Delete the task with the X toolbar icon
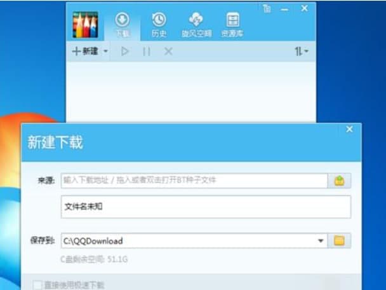 click(x=168, y=52)
